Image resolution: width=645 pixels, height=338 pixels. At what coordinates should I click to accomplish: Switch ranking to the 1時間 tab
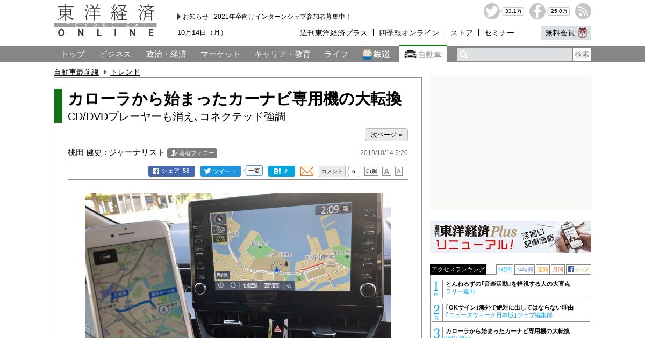504,269
